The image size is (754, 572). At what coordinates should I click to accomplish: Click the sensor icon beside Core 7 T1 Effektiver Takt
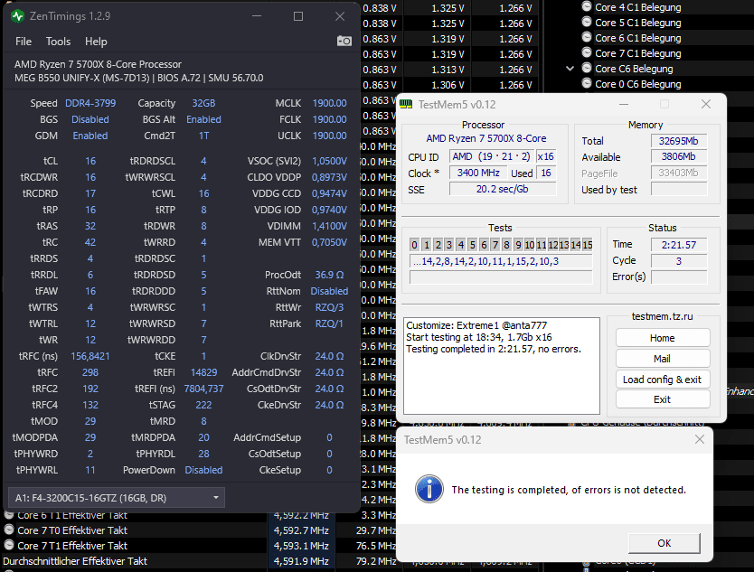(x=9, y=545)
